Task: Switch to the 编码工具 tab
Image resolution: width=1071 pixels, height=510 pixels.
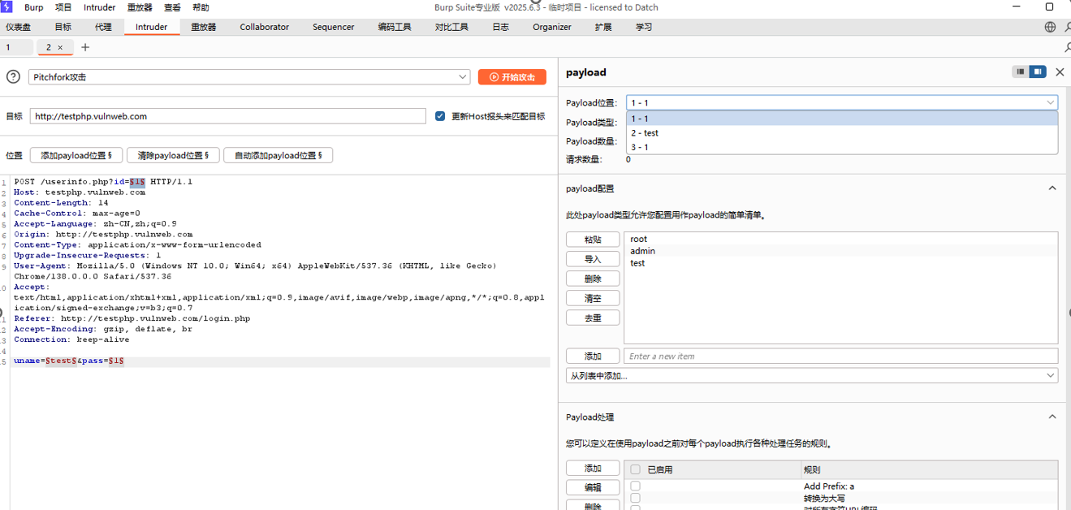Action: point(395,27)
